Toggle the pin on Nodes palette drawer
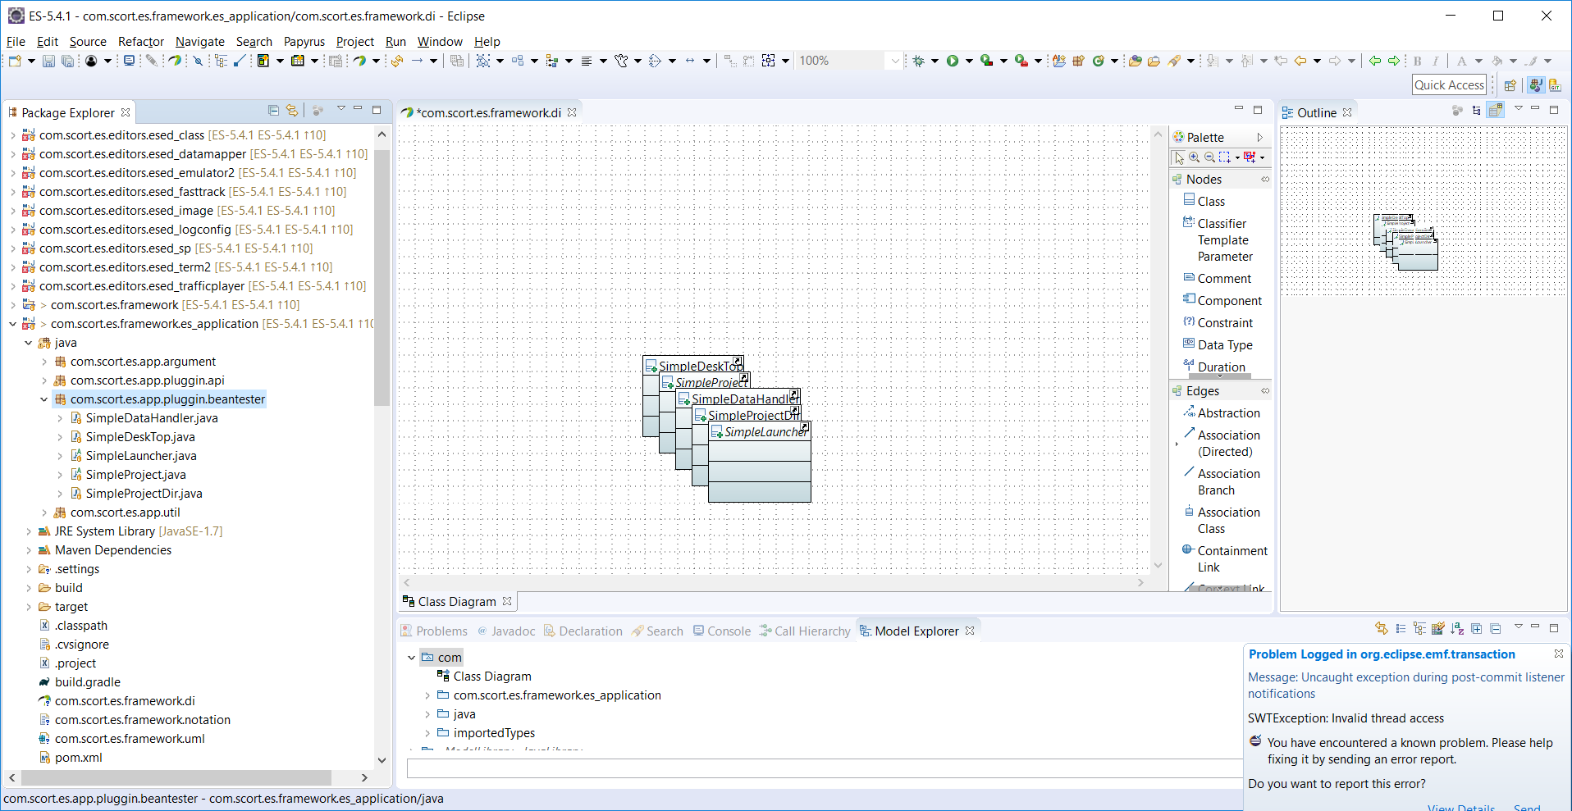The height and width of the screenshot is (811, 1572). (1265, 180)
